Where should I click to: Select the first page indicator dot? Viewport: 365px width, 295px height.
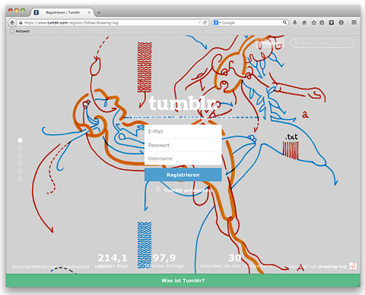21,140
